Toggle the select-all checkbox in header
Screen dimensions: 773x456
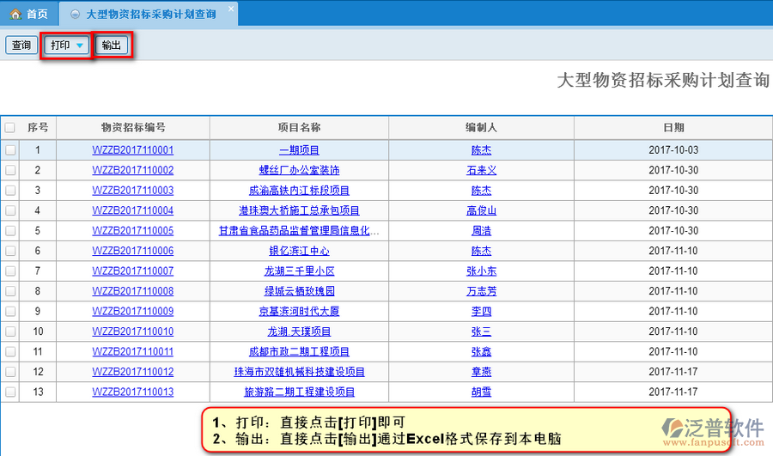click(x=10, y=128)
